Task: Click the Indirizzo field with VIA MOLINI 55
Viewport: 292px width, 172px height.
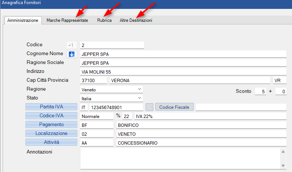Action: tap(183, 72)
